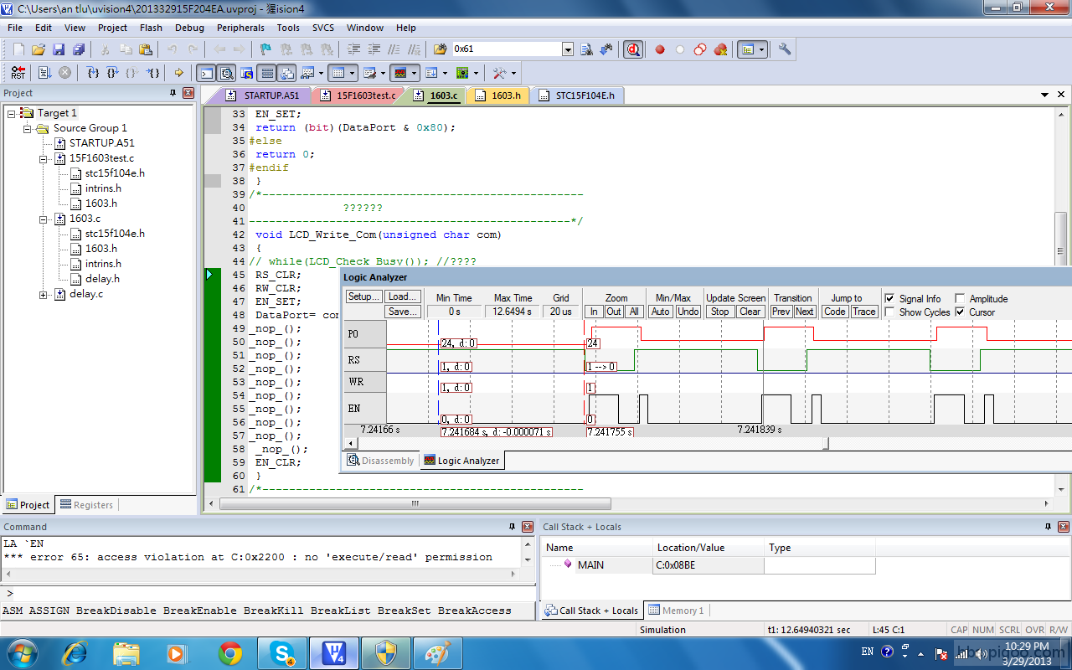Viewport: 1072px width, 670px height.
Task: Open the Analysis Windows dropdown arrow
Action: (x=414, y=73)
